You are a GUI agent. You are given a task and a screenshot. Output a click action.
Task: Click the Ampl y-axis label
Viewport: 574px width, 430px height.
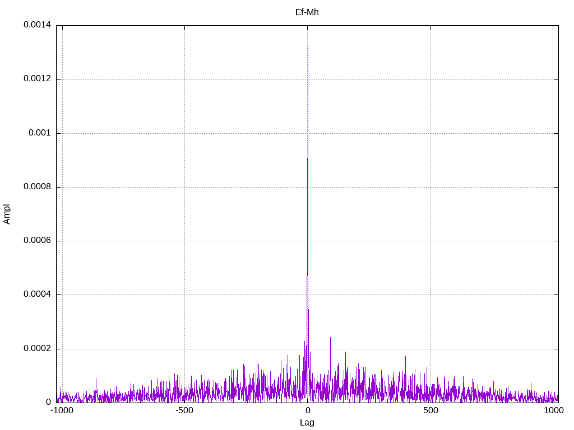coord(7,214)
